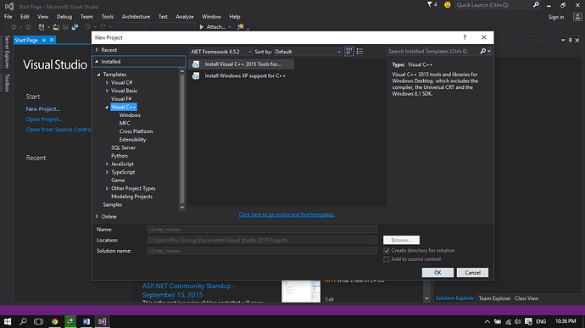This screenshot has height=328, width=585.
Task: Uncheck Create directory for solution
Action: (387, 251)
